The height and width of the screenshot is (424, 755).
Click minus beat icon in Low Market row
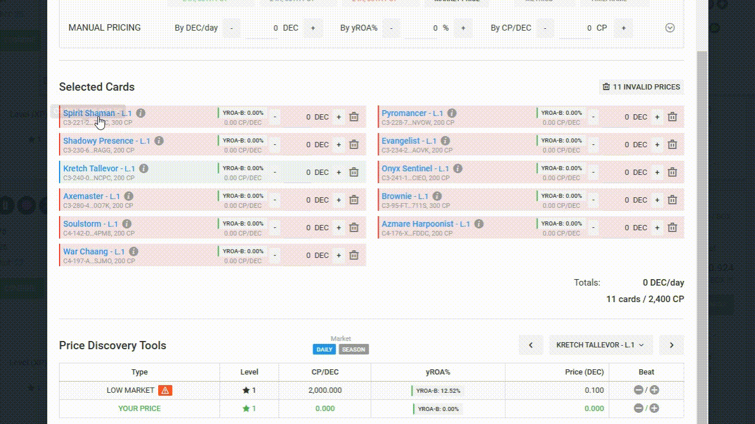(x=638, y=390)
